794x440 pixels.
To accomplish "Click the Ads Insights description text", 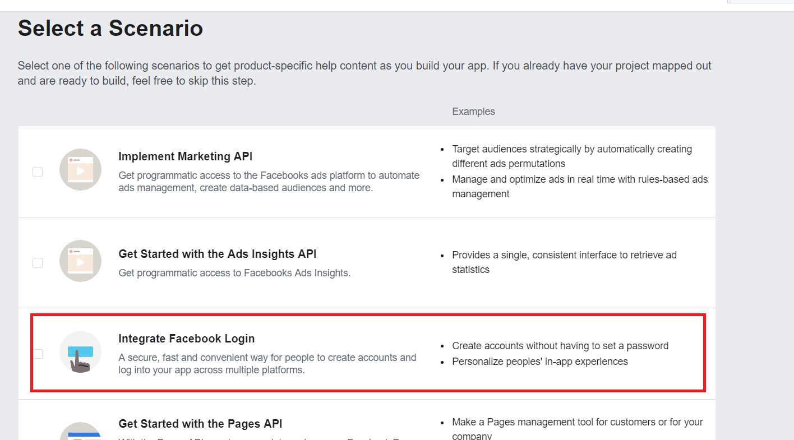I will pyautogui.click(x=234, y=273).
